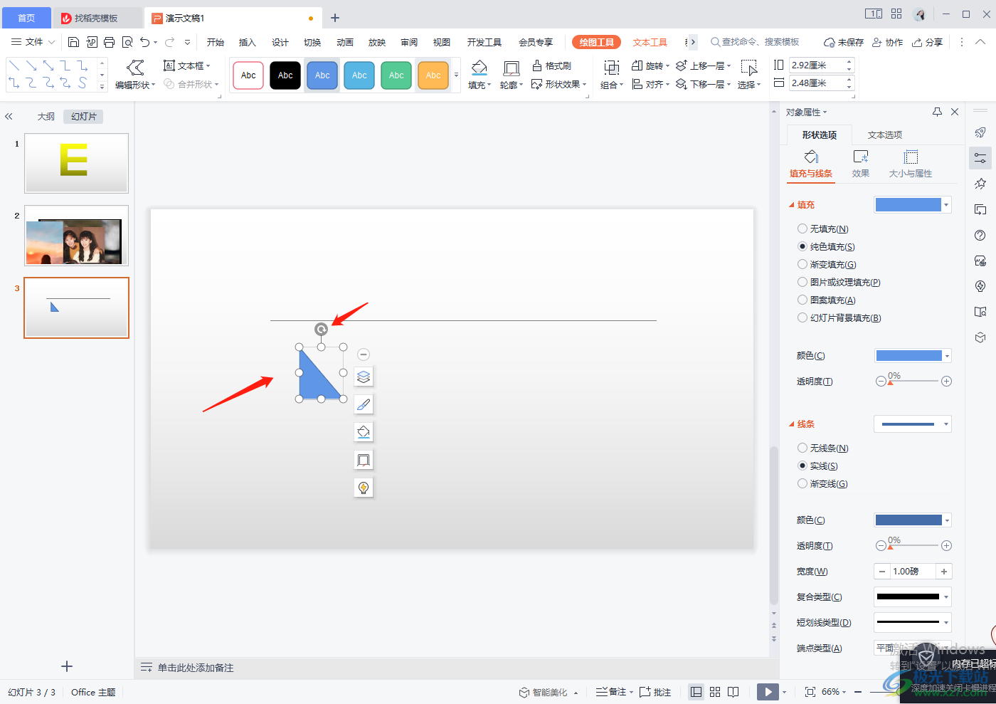The image size is (996, 704).
Task: Select the orange Abc shape style
Action: tap(433, 75)
